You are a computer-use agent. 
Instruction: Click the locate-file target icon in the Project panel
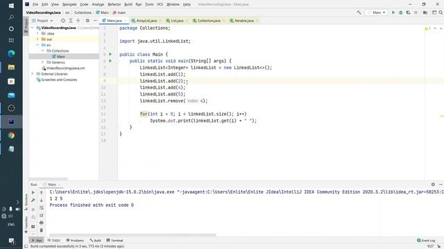63,21
